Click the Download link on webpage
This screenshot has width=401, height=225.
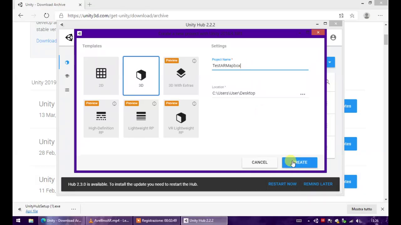[46, 41]
